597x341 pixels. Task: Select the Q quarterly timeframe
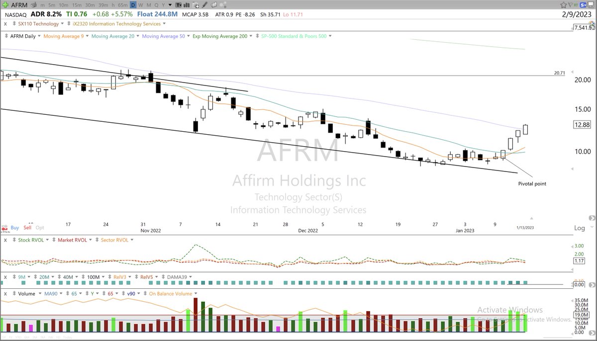coord(156,5)
